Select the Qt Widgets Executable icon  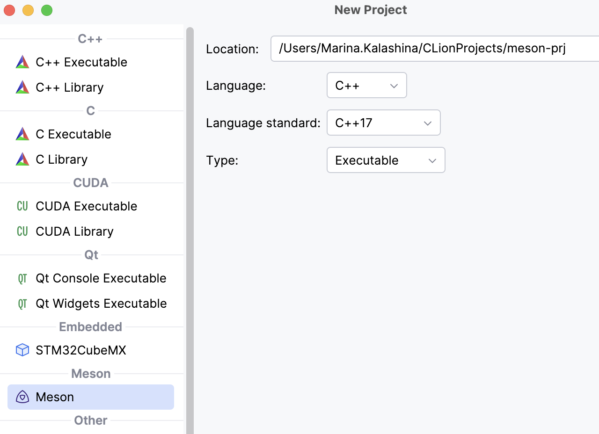point(22,303)
